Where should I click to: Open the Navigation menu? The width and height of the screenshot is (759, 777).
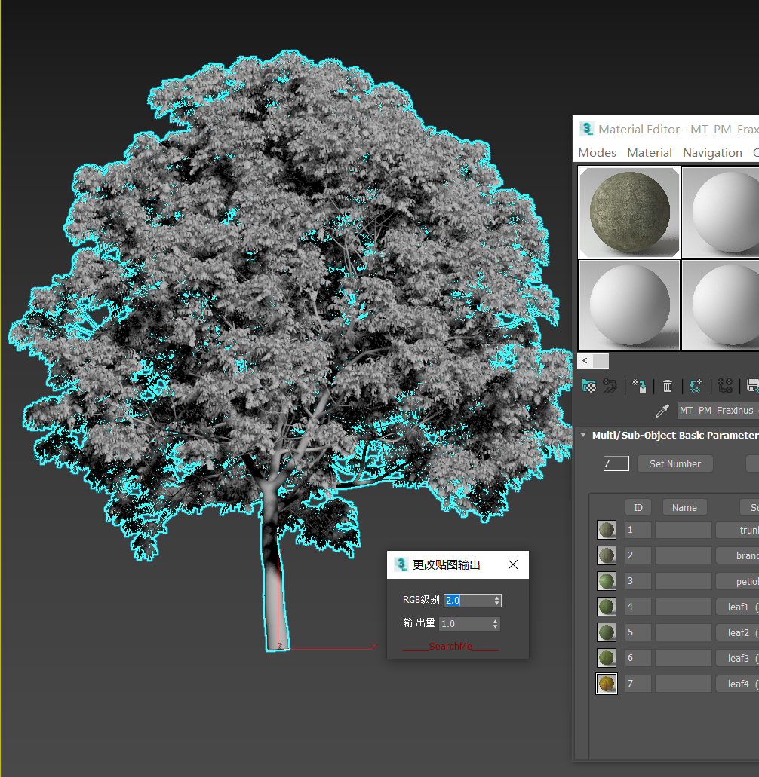tap(712, 153)
